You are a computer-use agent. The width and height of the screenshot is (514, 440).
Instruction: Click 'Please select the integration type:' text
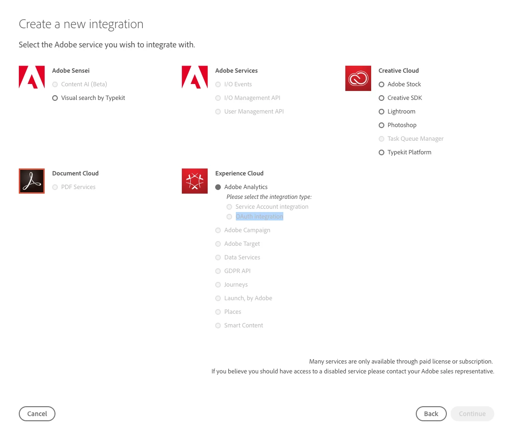click(269, 197)
